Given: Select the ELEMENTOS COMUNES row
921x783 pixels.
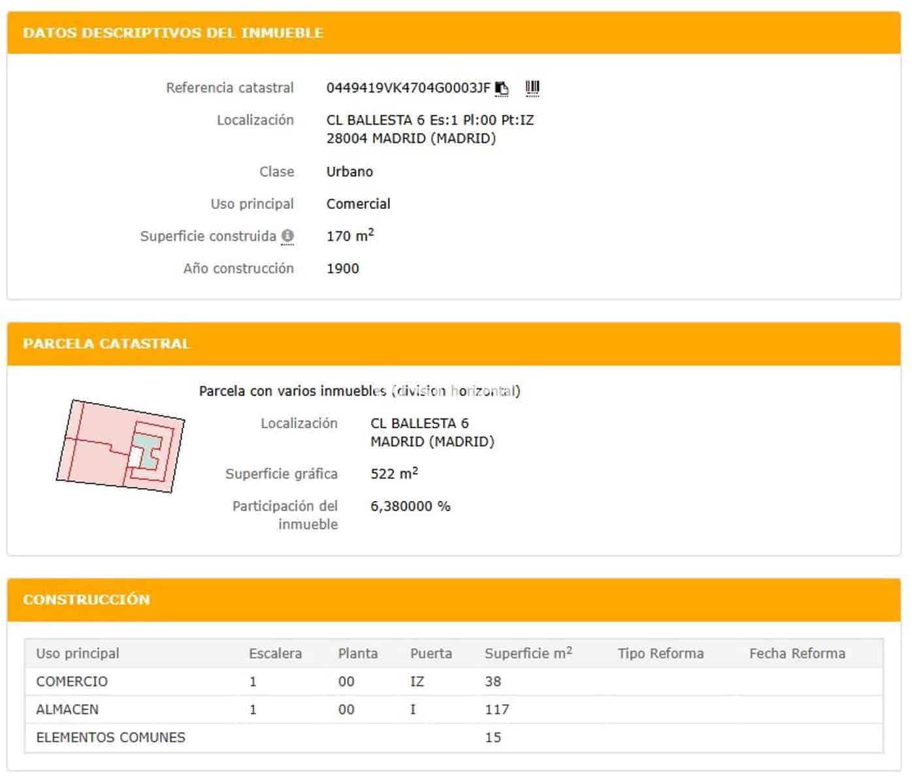Looking at the screenshot, I should [x=110, y=737].
